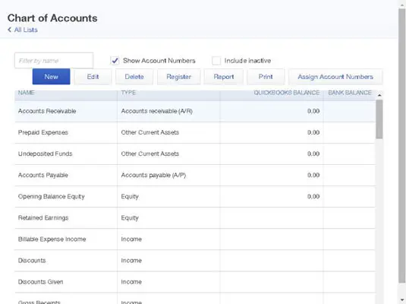Click the New account button
The height and width of the screenshot is (304, 406).
[x=52, y=77]
